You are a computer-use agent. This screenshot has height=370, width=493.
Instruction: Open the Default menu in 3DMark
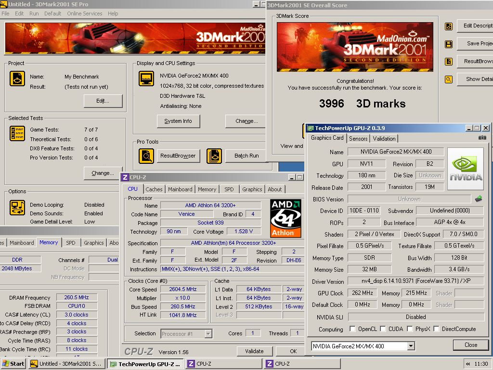click(x=53, y=13)
